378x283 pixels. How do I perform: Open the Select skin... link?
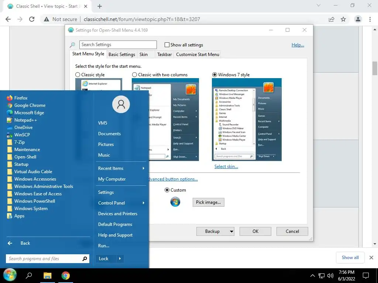(226, 167)
